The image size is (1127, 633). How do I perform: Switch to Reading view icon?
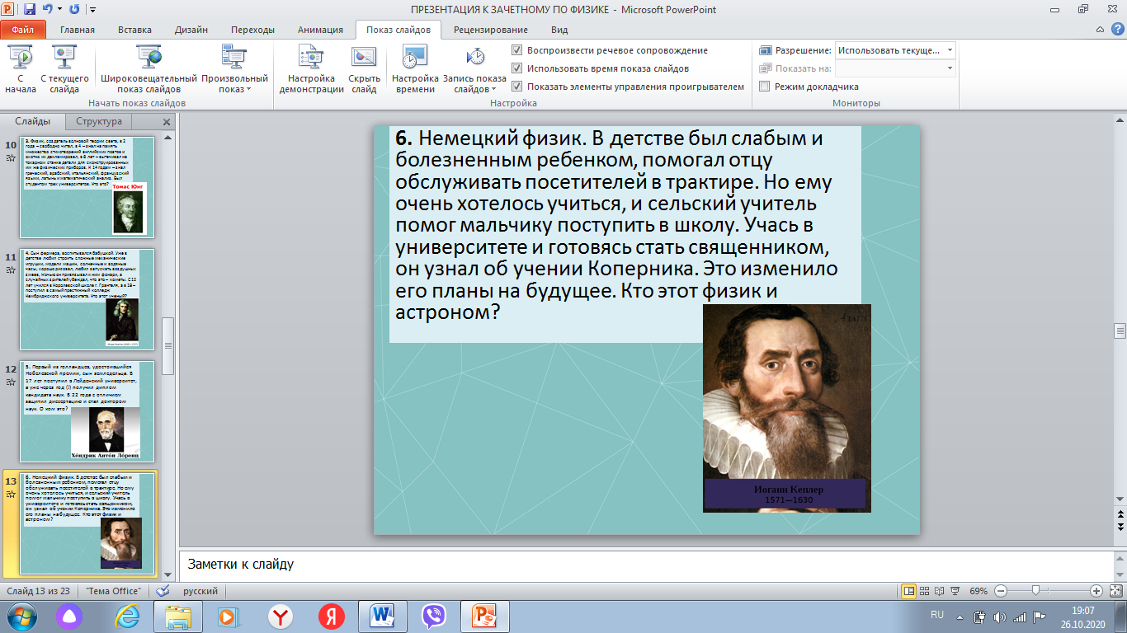939,591
